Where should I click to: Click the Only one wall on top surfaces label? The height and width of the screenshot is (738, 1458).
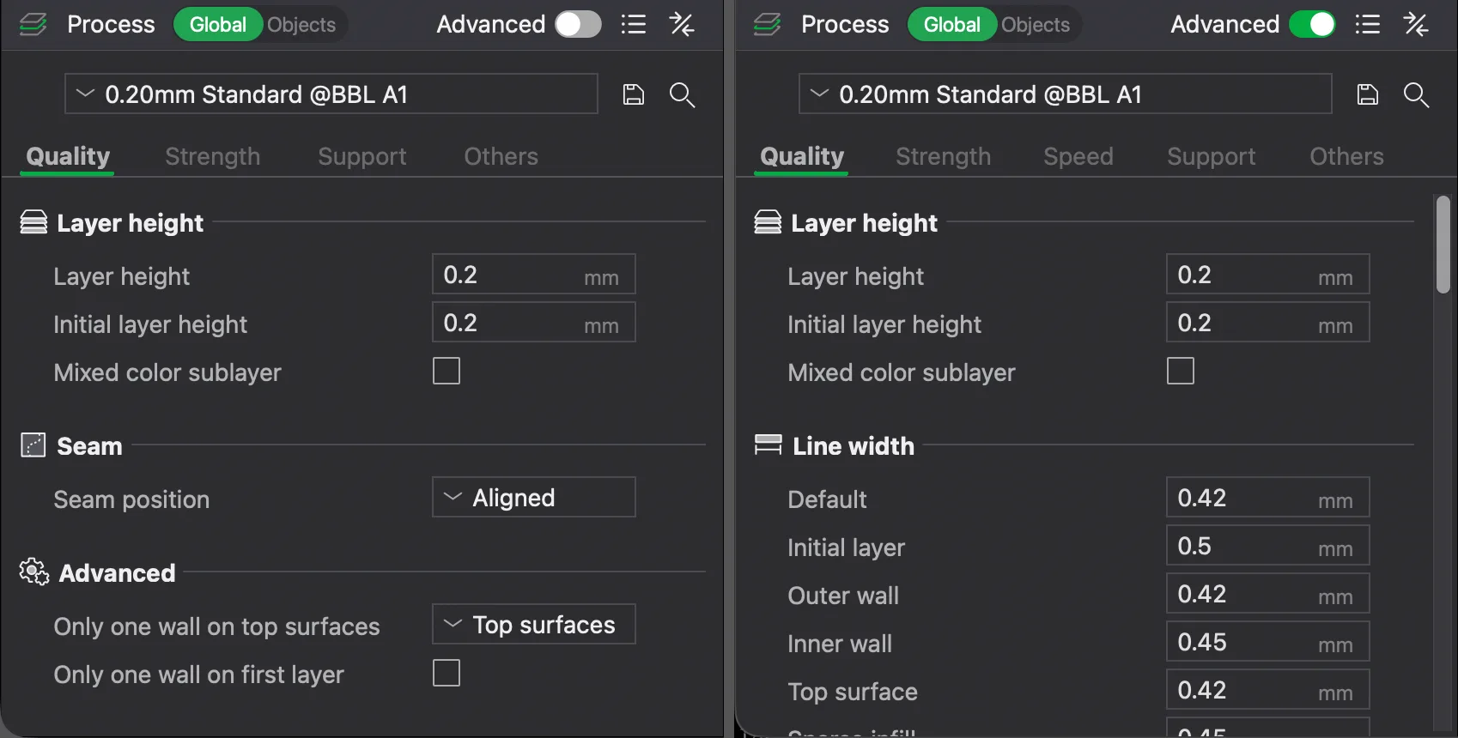click(x=216, y=626)
